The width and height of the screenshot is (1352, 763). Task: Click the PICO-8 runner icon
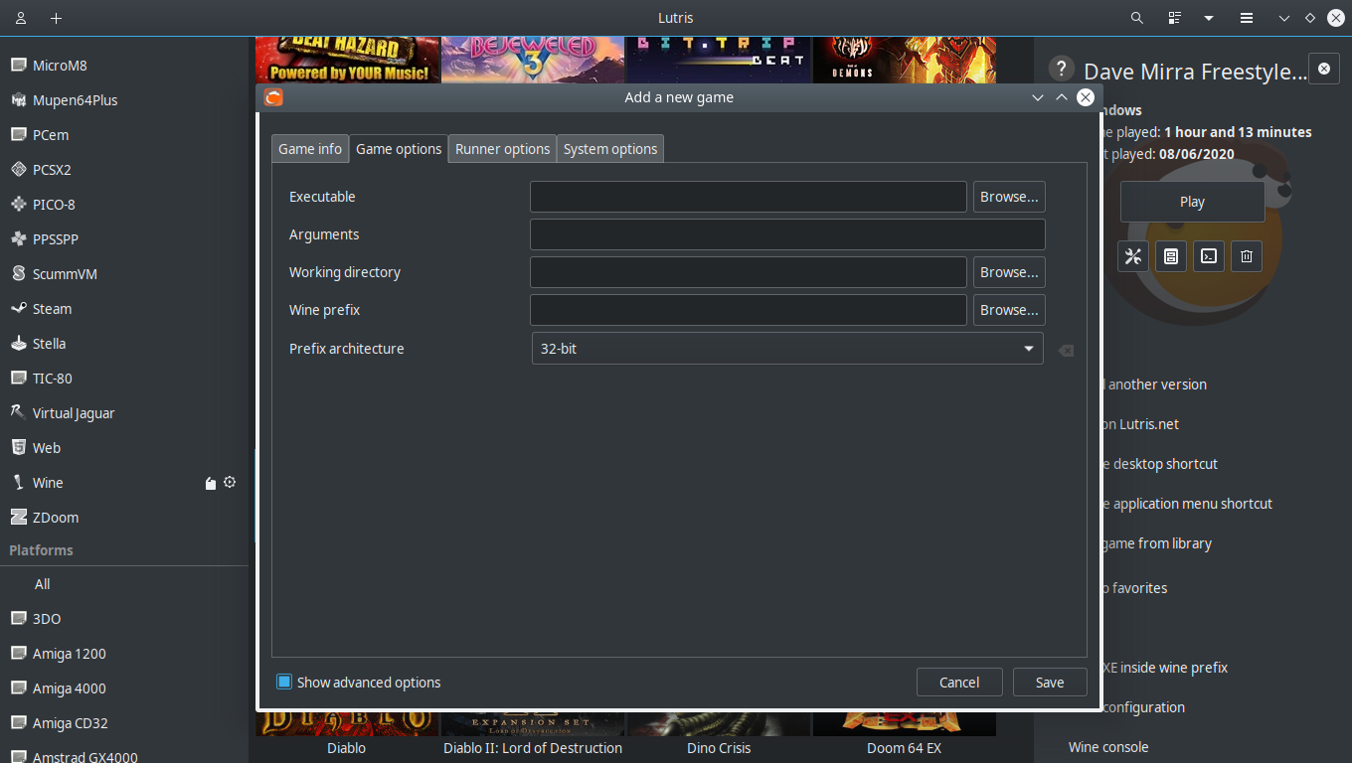tap(18, 205)
